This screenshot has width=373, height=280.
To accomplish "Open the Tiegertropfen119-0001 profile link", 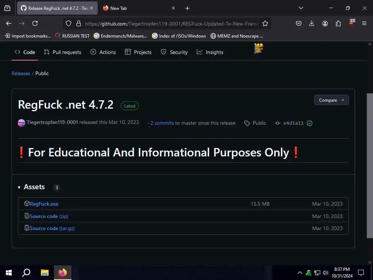I will 52,122.
